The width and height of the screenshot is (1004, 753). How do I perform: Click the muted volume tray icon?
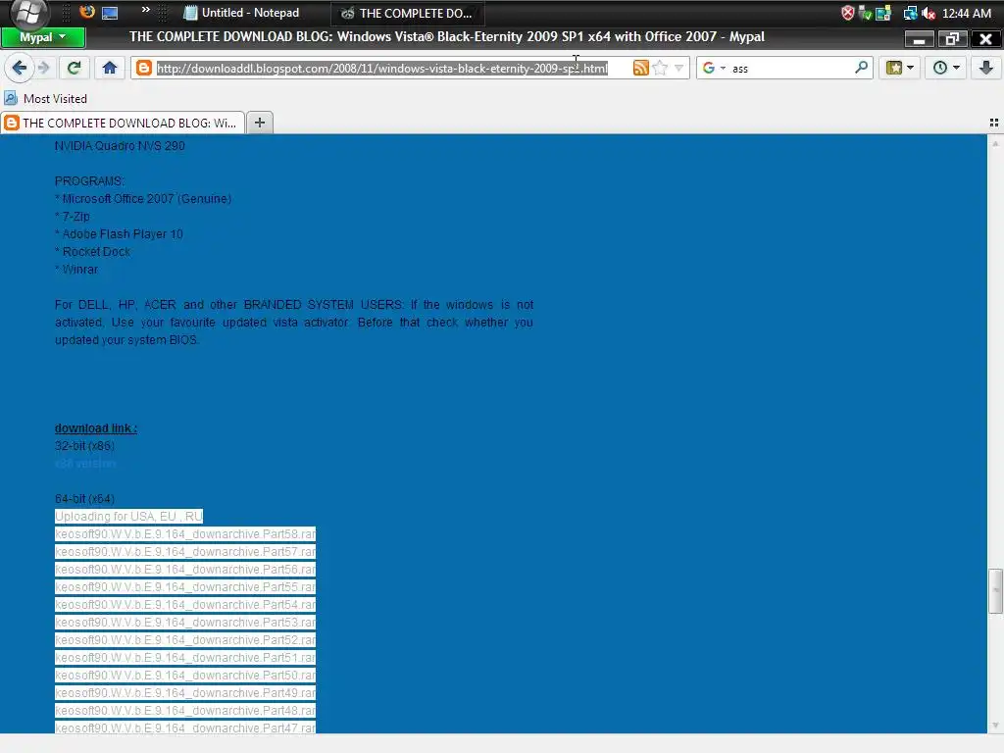coord(929,13)
